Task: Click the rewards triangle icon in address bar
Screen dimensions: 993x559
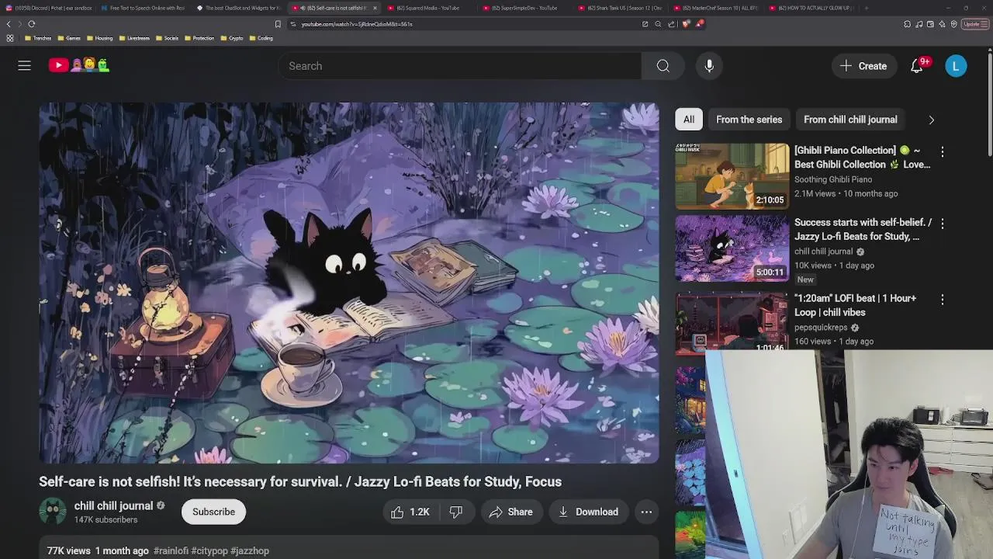Action: pos(700,24)
